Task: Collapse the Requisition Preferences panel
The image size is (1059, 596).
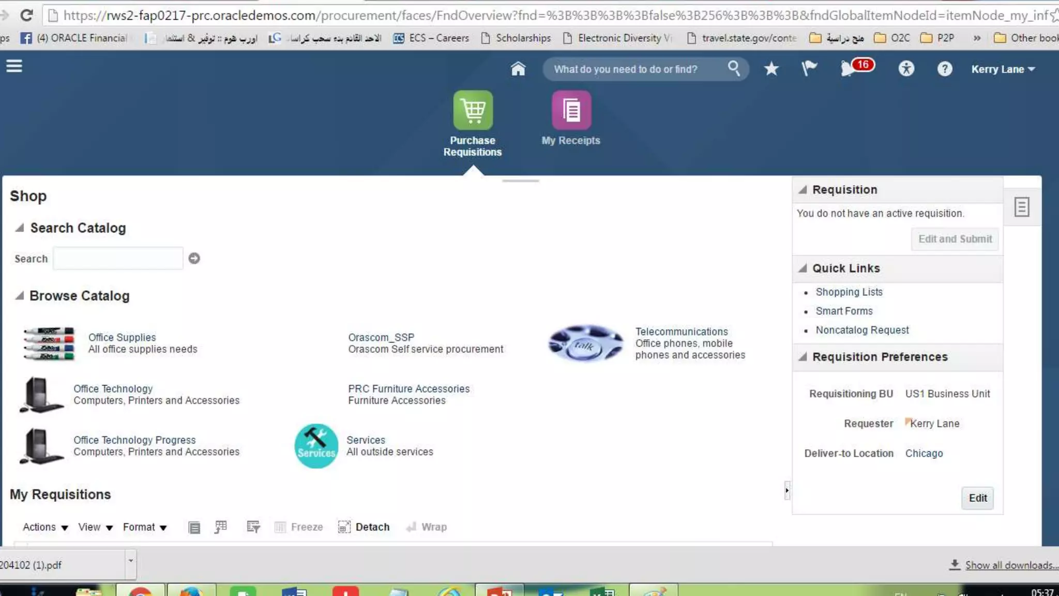Action: (803, 356)
